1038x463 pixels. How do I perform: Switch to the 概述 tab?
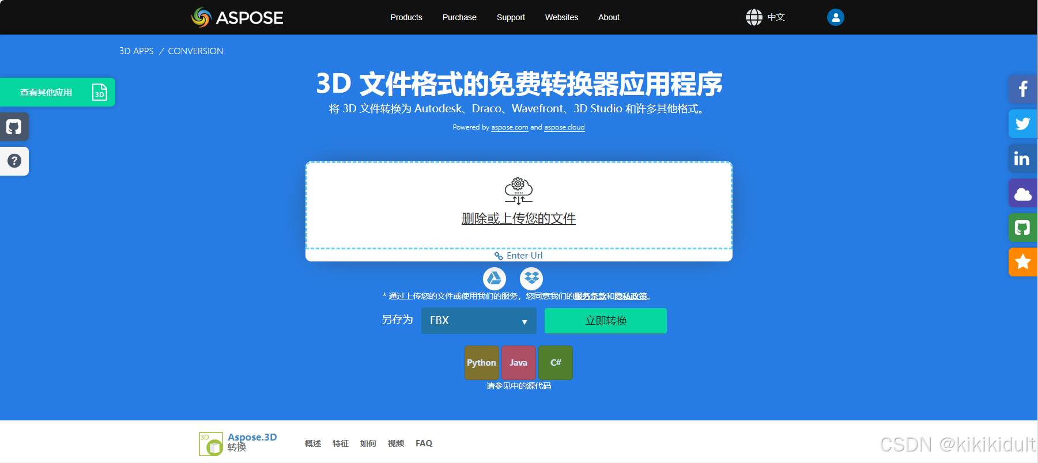(x=313, y=443)
